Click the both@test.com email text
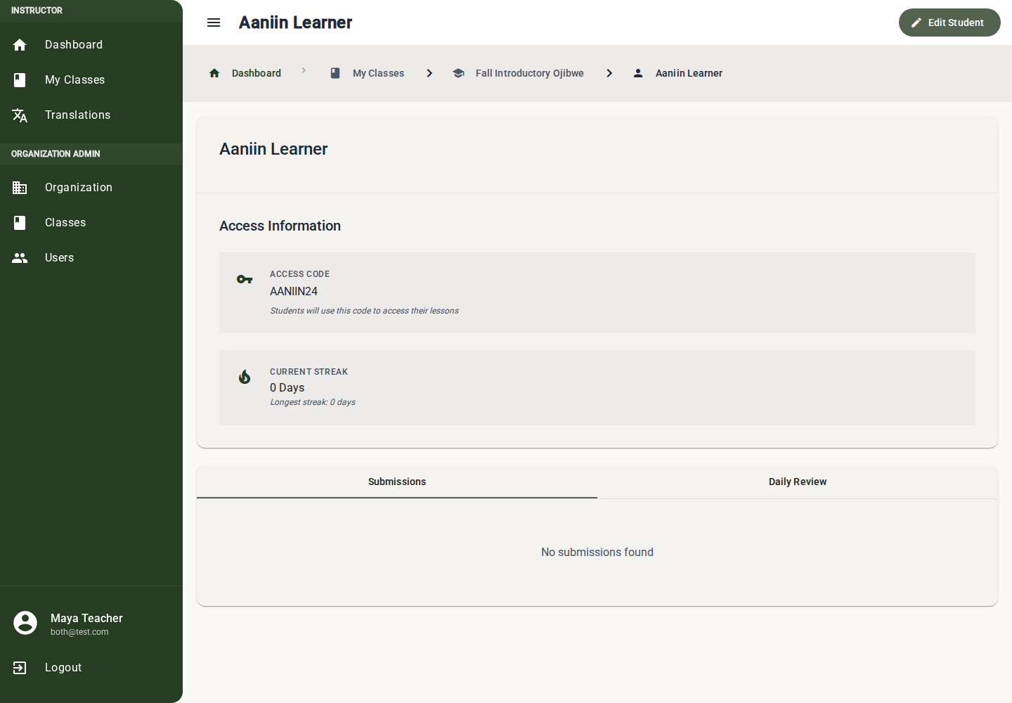The width and height of the screenshot is (1012, 703). tap(79, 632)
